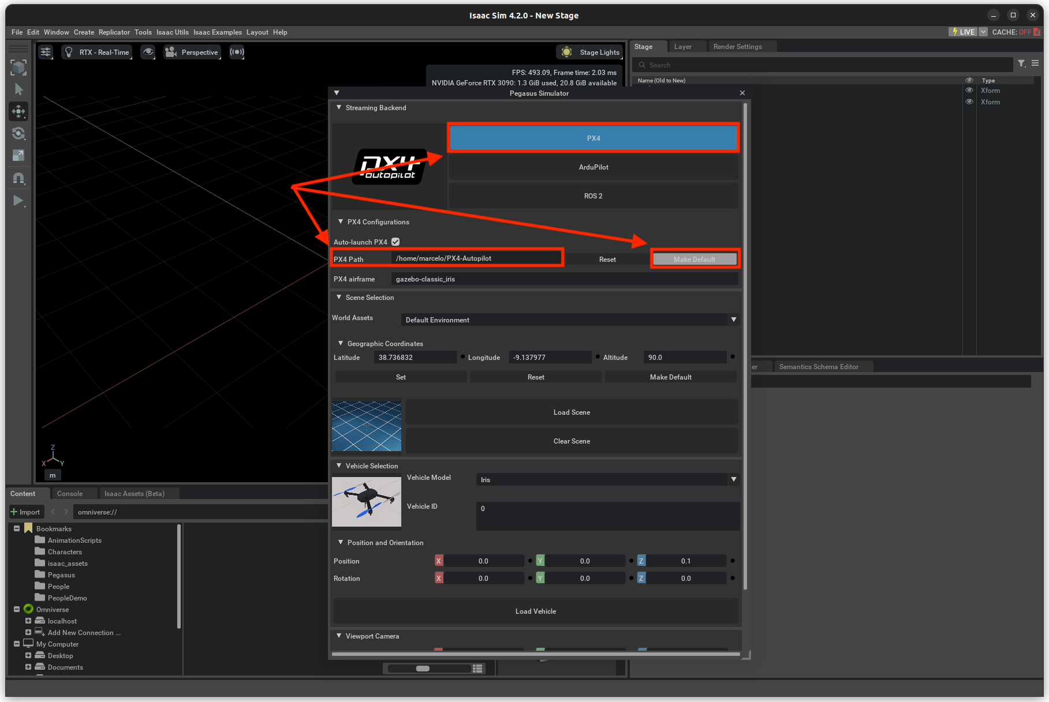Activate the Move tool
Screen dimensions: 1049x702
click(x=18, y=111)
